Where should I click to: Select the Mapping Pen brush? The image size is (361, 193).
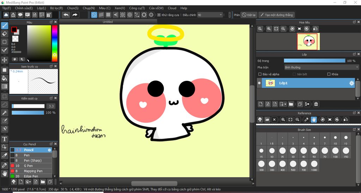(x=31, y=171)
